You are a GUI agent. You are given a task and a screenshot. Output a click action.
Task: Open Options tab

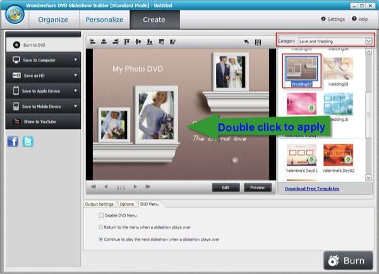(x=127, y=204)
